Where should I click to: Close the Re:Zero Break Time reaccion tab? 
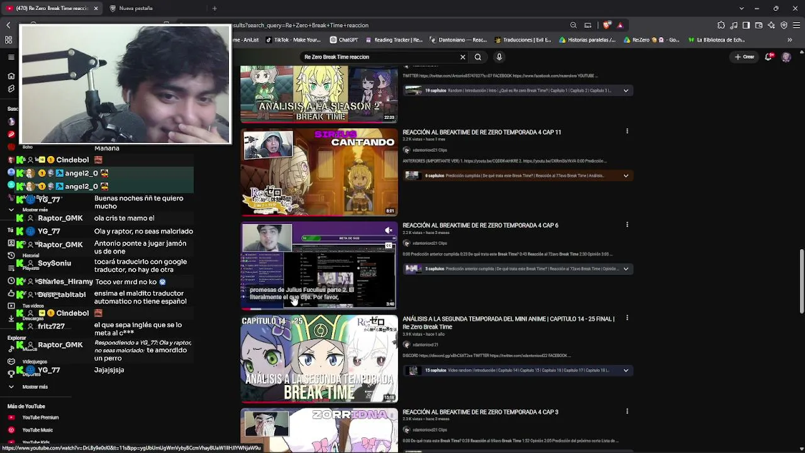click(x=96, y=8)
